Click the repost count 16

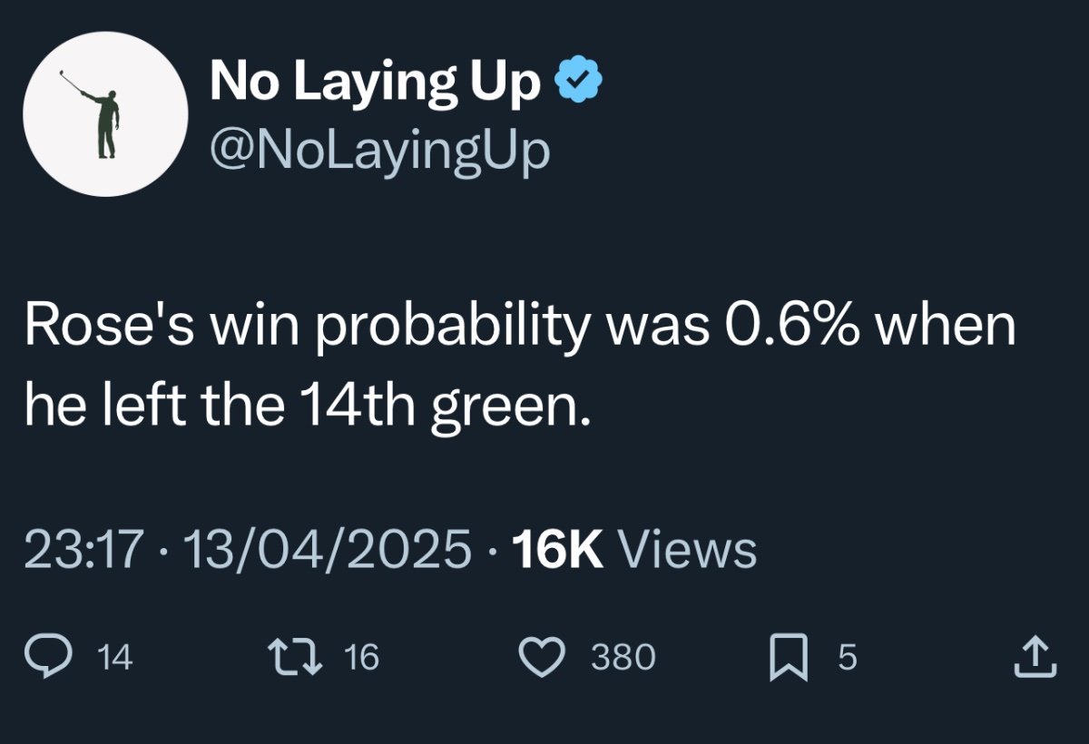[361, 658]
